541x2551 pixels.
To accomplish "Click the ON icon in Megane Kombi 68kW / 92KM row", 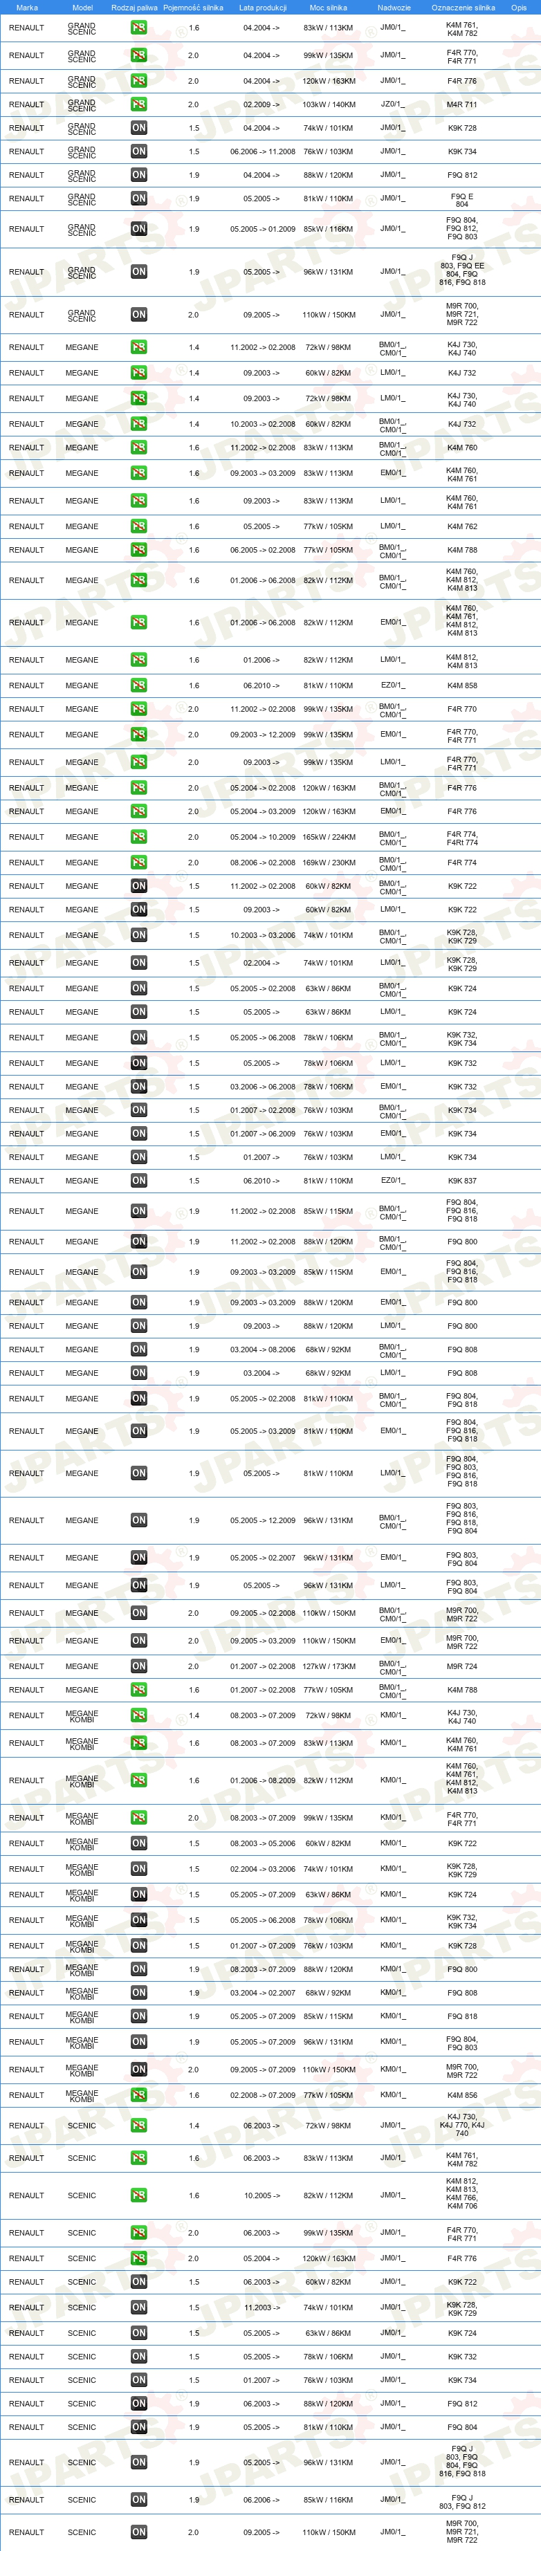I will click(139, 1993).
